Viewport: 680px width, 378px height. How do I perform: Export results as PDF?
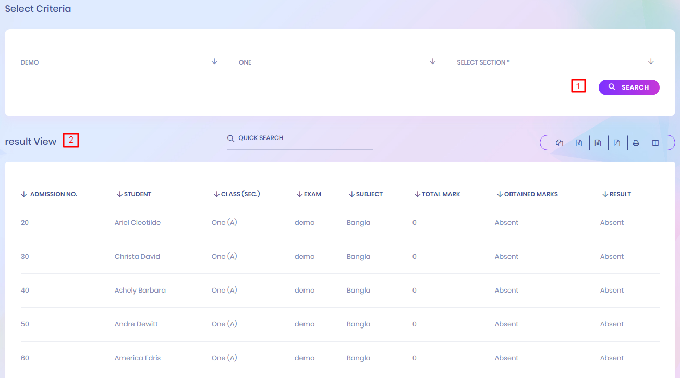(617, 143)
